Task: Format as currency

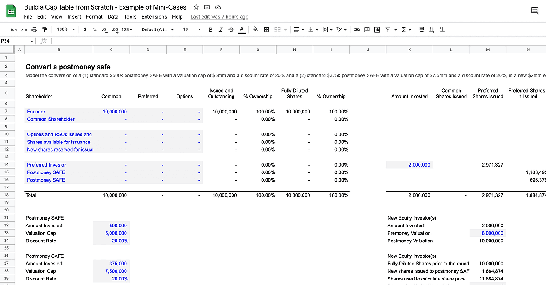Action: [x=85, y=29]
